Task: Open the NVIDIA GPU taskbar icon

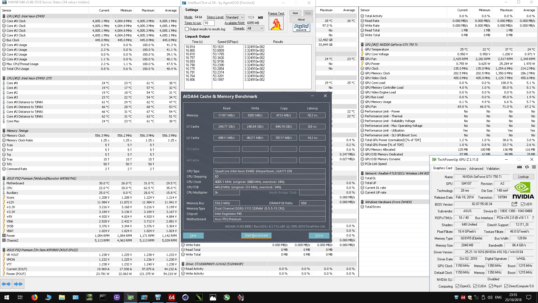Action: tap(89, 297)
